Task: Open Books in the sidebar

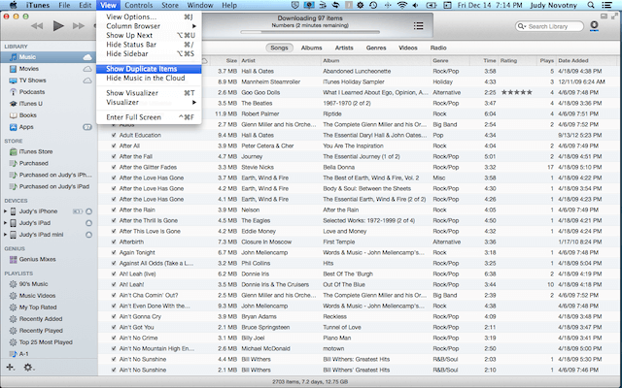Action: 28,115
